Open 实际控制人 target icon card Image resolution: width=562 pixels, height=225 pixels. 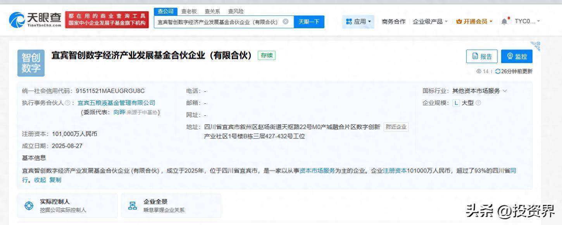[x=29, y=206]
